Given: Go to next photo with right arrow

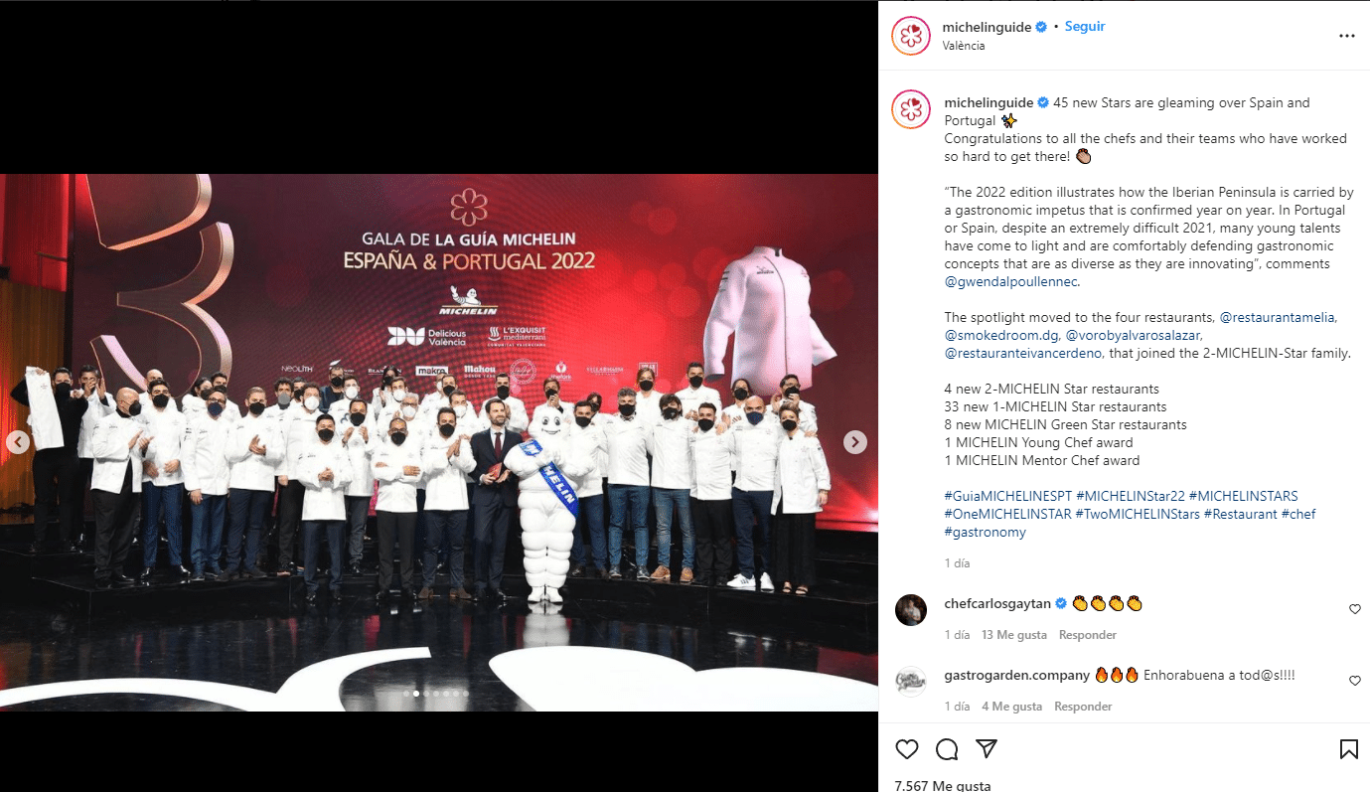Looking at the screenshot, I should pos(854,442).
